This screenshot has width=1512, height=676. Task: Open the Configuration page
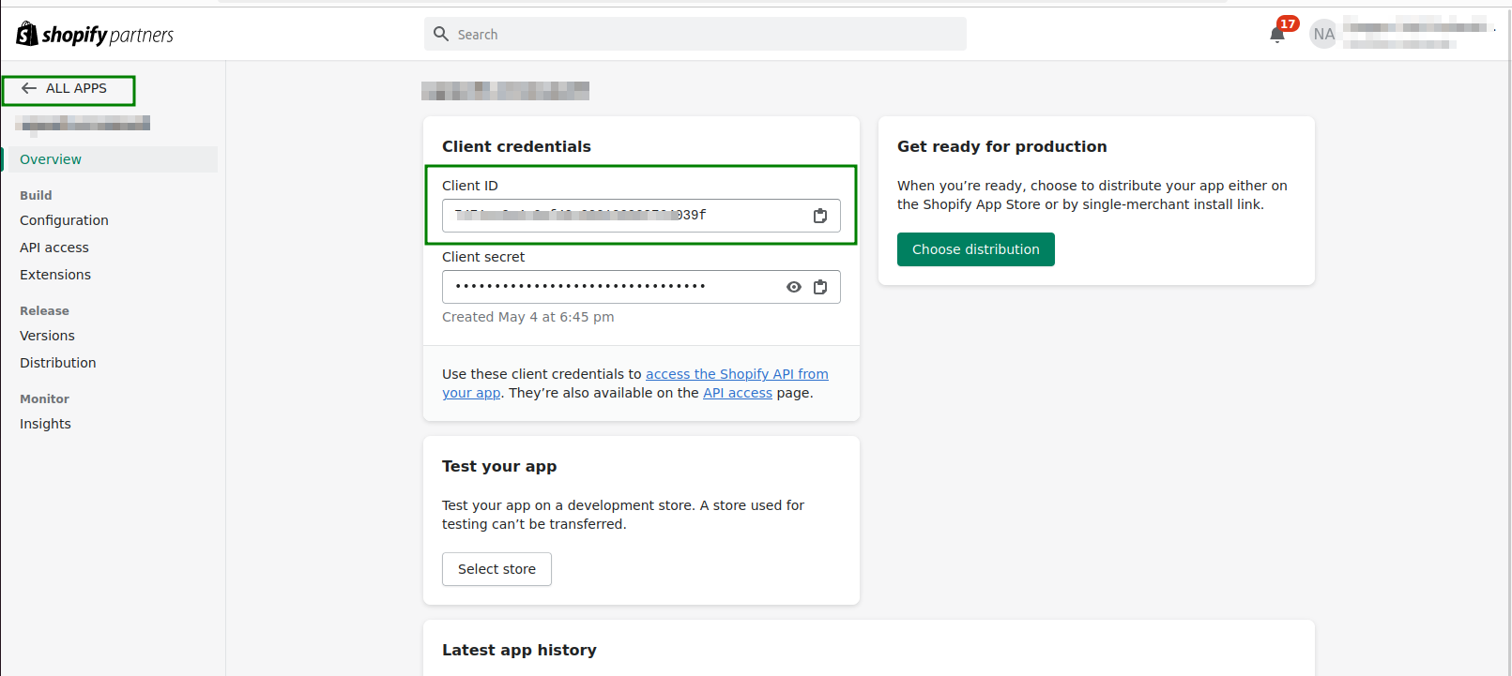[64, 220]
